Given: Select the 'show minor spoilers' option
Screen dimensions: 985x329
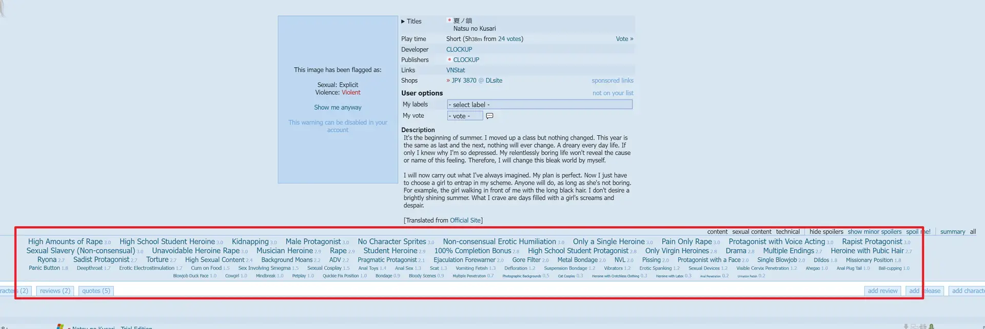Looking at the screenshot, I should [x=874, y=232].
